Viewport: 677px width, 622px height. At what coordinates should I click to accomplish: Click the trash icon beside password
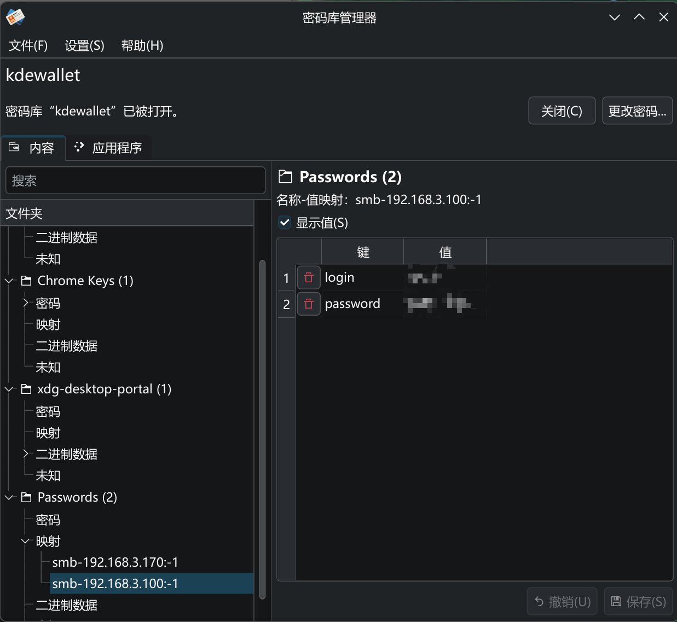click(x=309, y=304)
